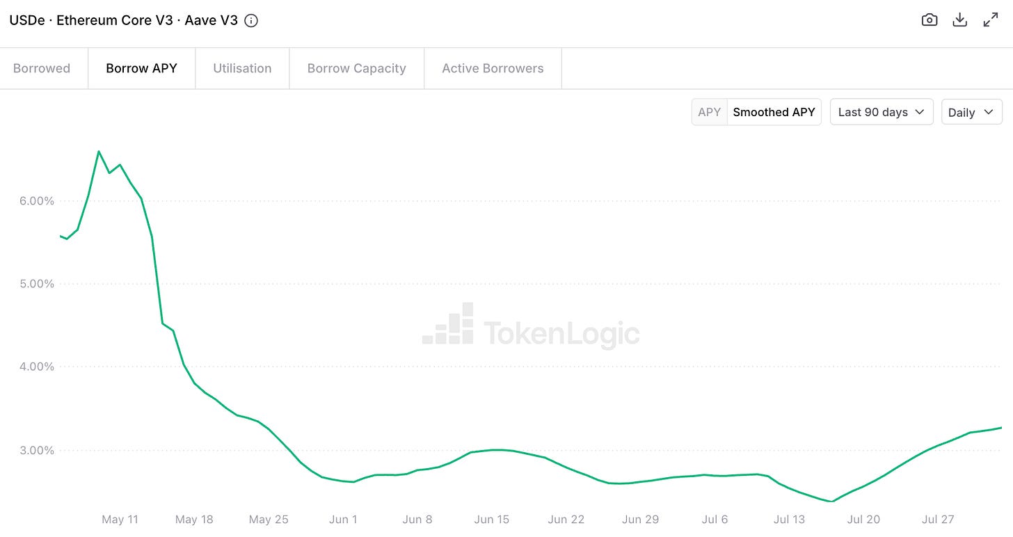Click the May 18 date label
The height and width of the screenshot is (537, 1013).
tap(194, 519)
